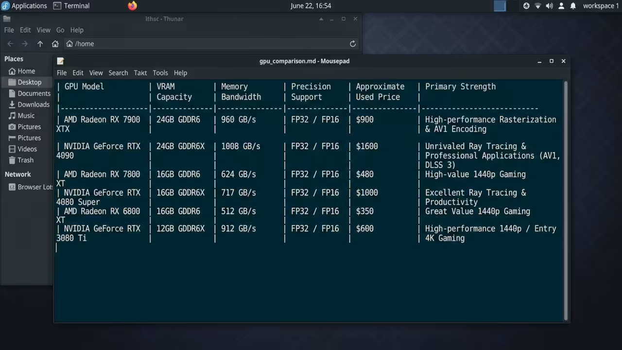Open Mousepad's Takt menu
This screenshot has height=350, width=622.
[x=140, y=73]
